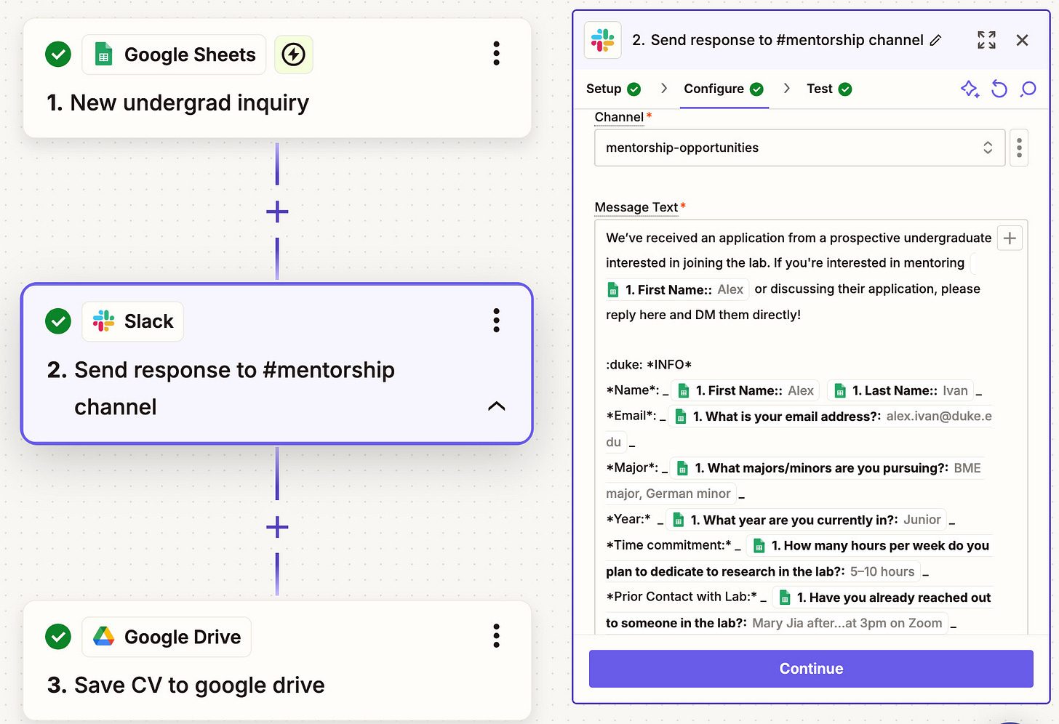Screen dimensions: 1059x724
Task: Click Slack logo in panel header
Action: 602,40
